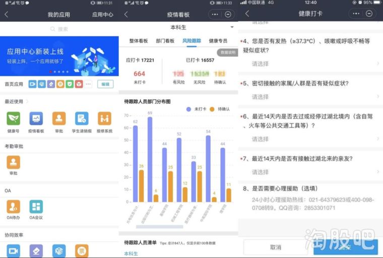Toggle the 未打卡 legend series
Screen dimensions: 383x258
[197, 109]
